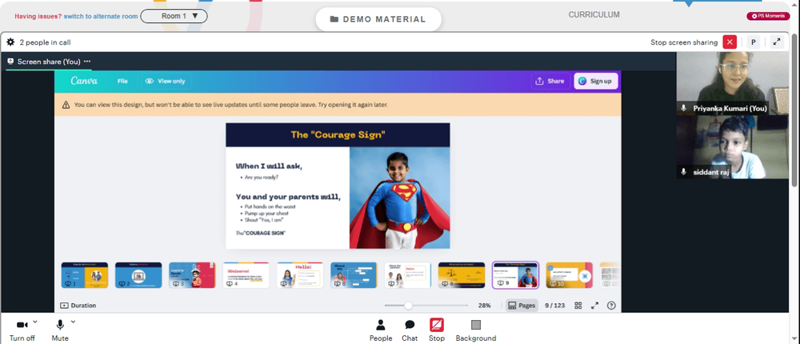Click the P participant avatar button
800x344 pixels.
[753, 42]
